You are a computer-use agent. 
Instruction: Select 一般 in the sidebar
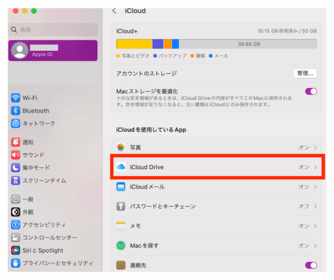tap(53, 199)
